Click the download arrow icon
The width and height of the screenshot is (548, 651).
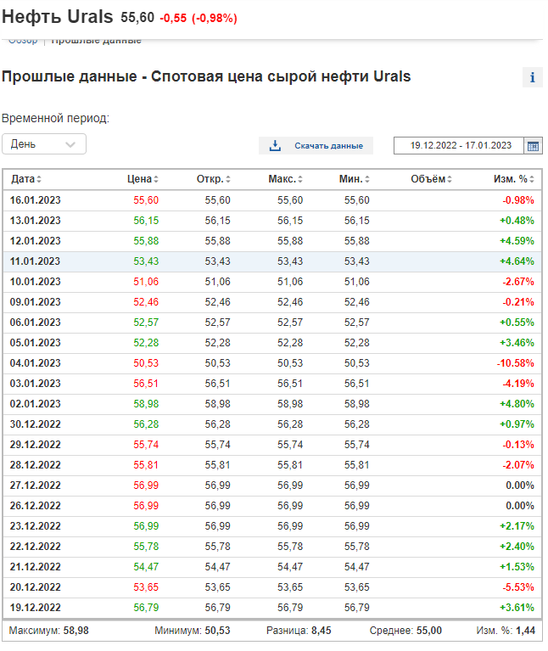click(x=275, y=146)
